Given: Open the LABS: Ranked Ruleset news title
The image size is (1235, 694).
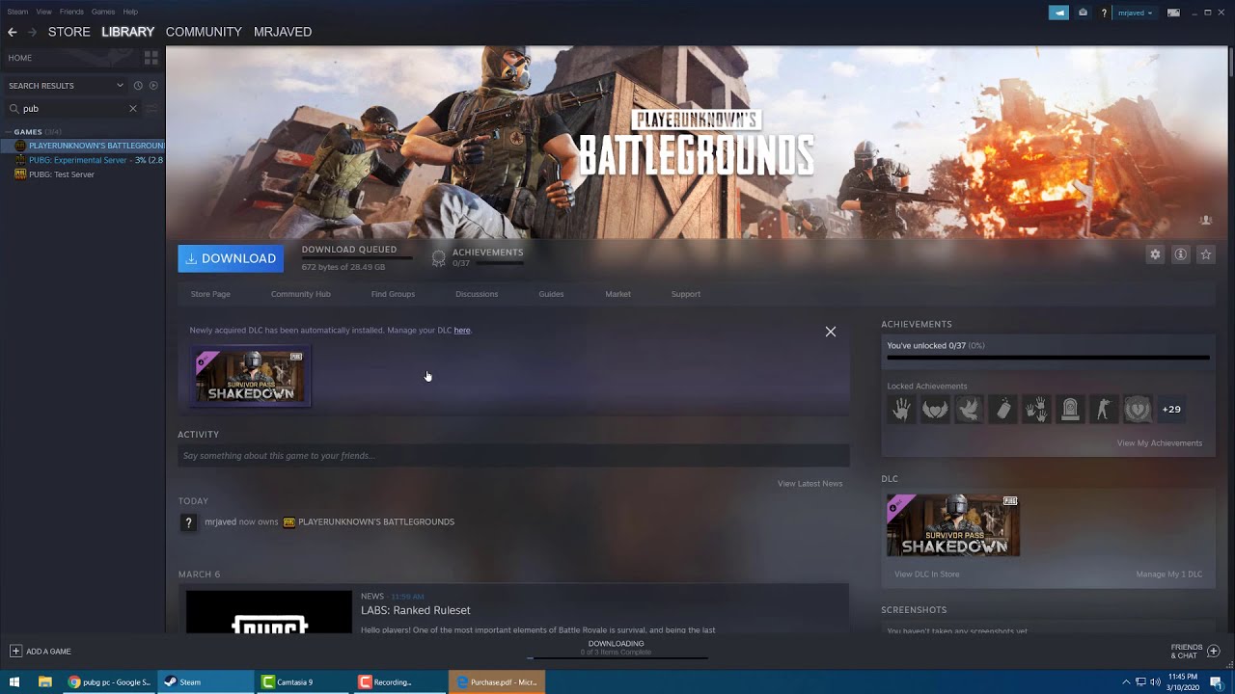Looking at the screenshot, I should click(416, 610).
